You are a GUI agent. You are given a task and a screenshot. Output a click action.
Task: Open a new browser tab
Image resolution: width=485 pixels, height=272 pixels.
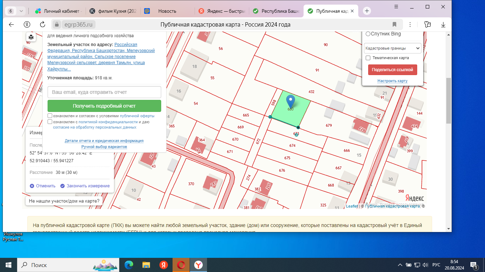367,11
